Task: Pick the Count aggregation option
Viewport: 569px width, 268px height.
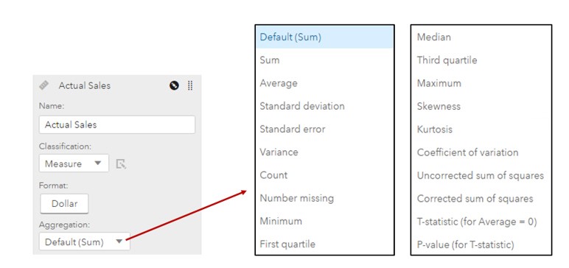Action: pos(273,175)
